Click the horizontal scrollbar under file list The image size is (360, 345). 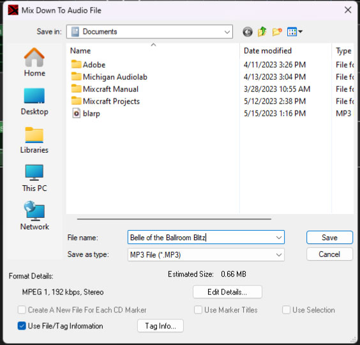point(174,219)
